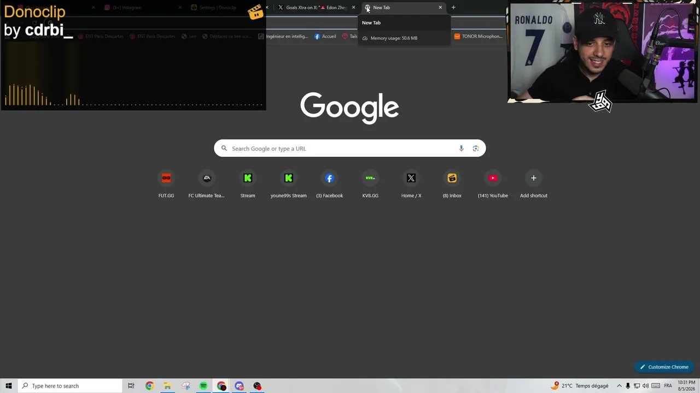Open the Facebook shortcut tile
The height and width of the screenshot is (393, 700).
click(329, 184)
